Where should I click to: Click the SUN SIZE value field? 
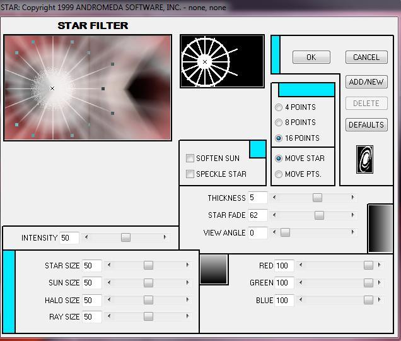point(92,282)
